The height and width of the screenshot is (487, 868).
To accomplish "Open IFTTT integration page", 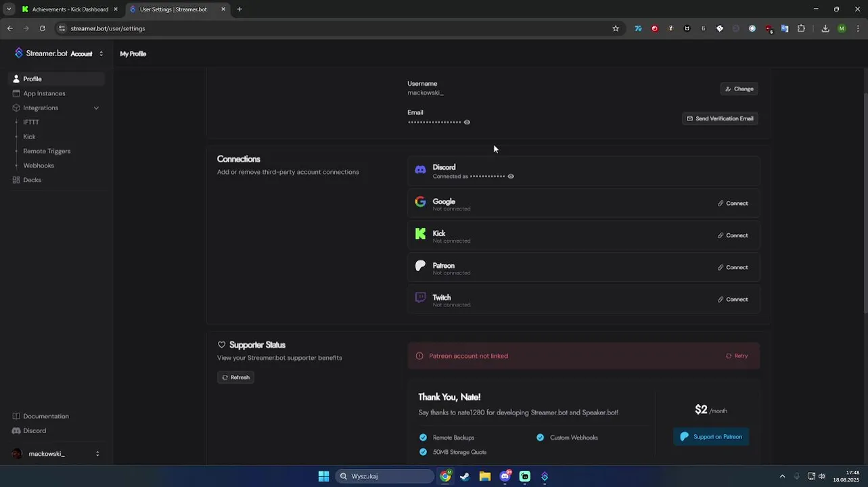I will point(31,122).
